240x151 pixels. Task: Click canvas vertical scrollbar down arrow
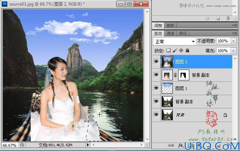click(x=147, y=139)
